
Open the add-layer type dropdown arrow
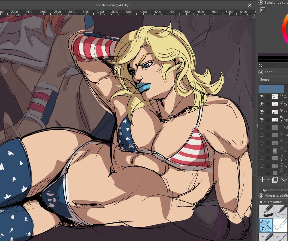268,180
